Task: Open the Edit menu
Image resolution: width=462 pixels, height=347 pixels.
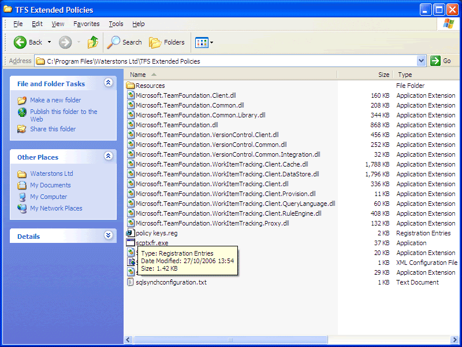Action: click(x=37, y=24)
